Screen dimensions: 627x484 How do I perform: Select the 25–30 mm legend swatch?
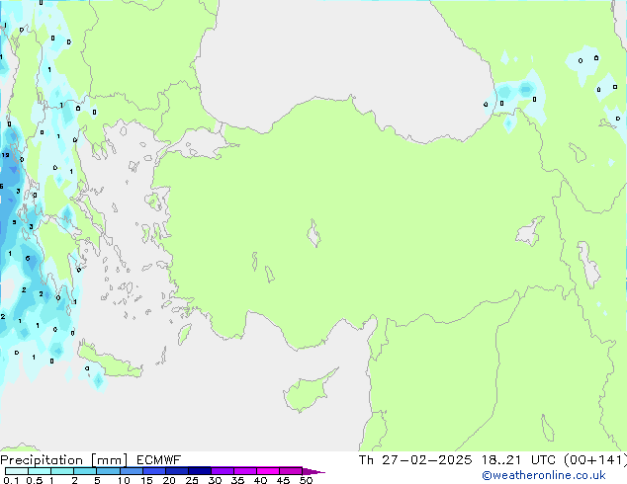[200, 471]
